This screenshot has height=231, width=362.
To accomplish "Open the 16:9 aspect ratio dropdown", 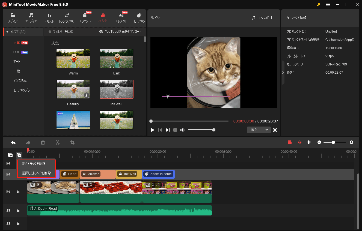I will pyautogui.click(x=258, y=130).
